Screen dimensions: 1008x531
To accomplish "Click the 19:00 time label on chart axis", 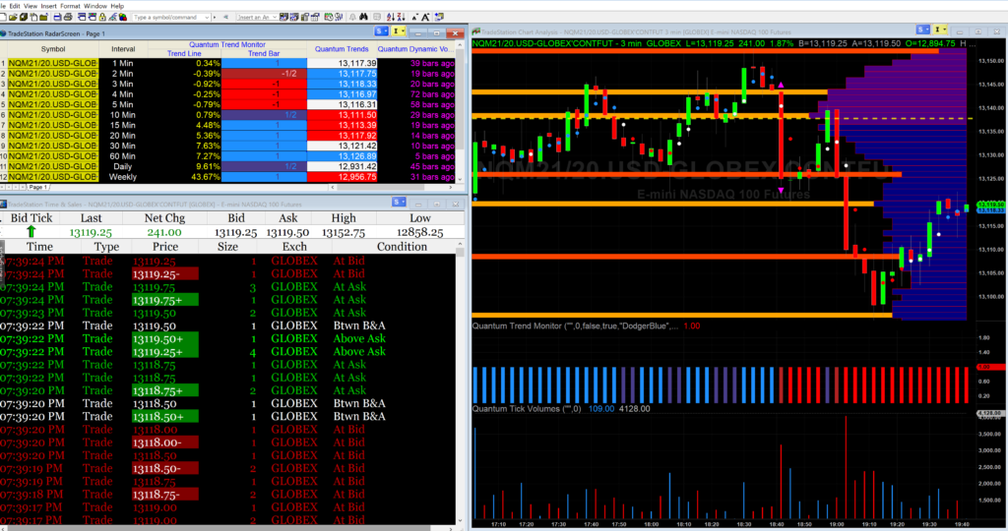I will click(x=836, y=524).
